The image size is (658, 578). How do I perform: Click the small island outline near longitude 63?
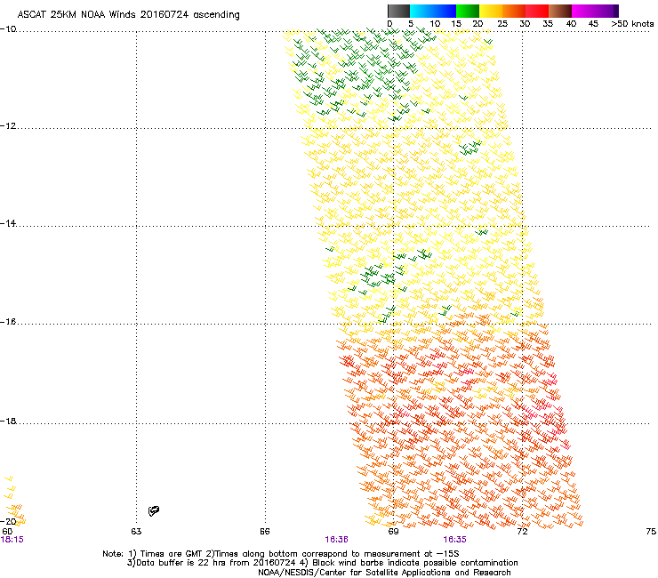pos(154,510)
